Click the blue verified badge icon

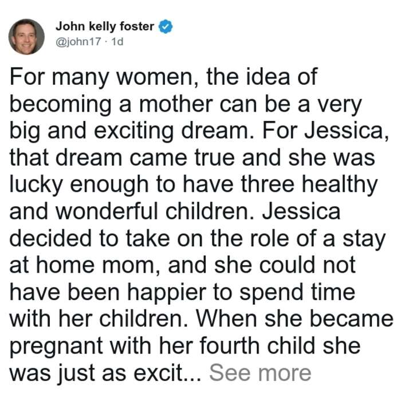(x=166, y=26)
